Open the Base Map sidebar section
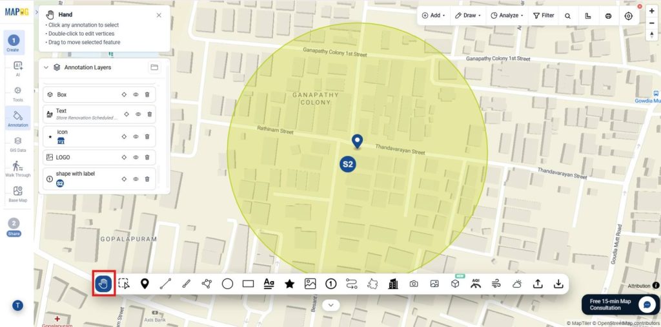Viewport: 661px width, 327px height. coord(17,194)
